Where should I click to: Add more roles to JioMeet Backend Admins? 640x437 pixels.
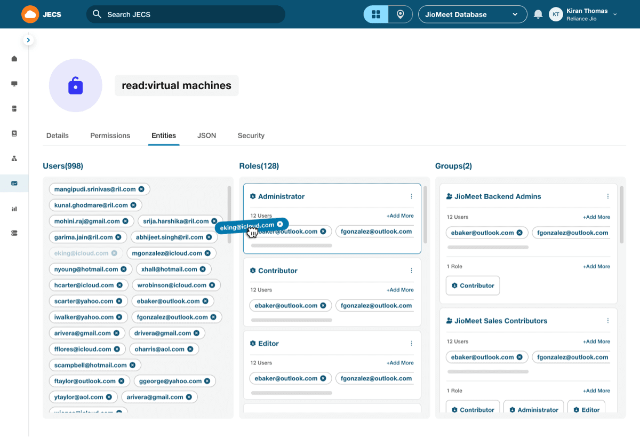(x=596, y=266)
